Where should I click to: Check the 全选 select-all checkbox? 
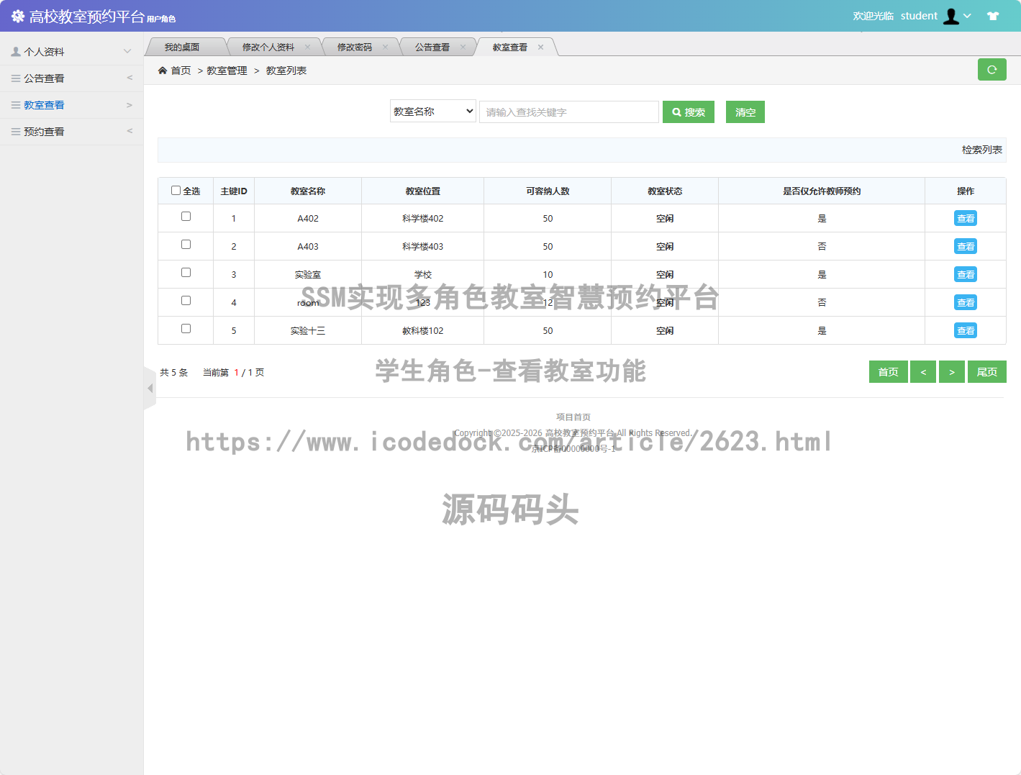(176, 191)
